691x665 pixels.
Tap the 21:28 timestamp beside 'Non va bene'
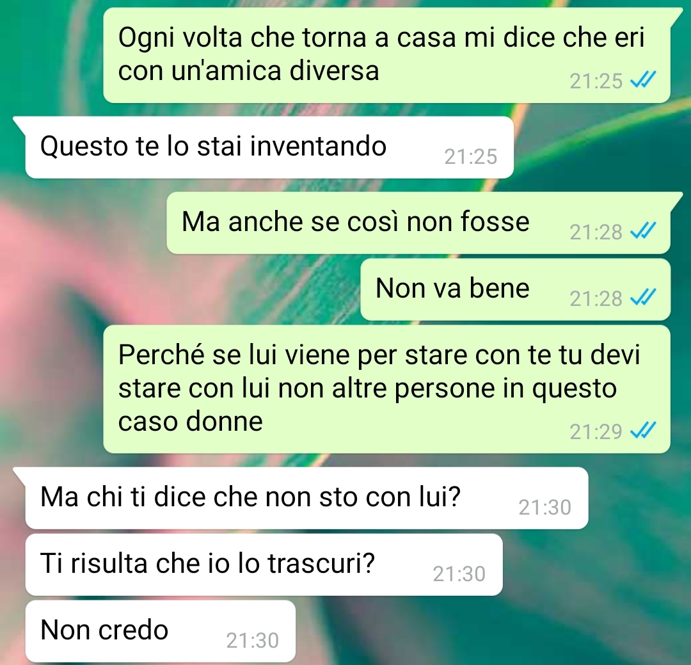tap(596, 298)
